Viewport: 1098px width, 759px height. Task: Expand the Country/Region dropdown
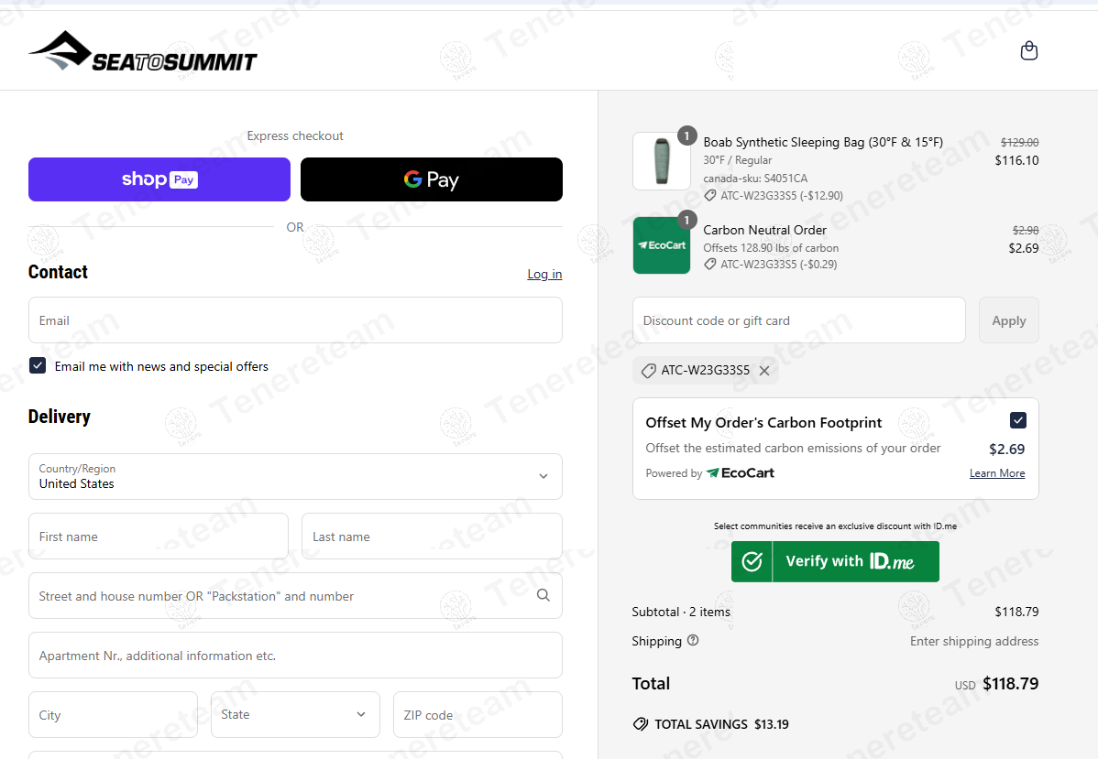pyautogui.click(x=295, y=476)
